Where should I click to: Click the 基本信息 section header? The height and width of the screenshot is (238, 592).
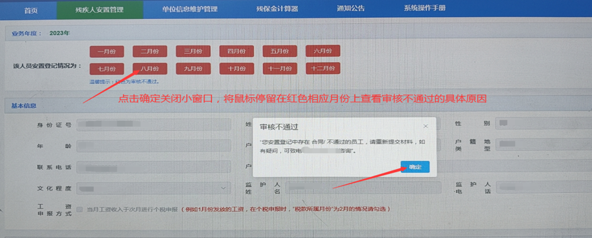[x=24, y=106]
